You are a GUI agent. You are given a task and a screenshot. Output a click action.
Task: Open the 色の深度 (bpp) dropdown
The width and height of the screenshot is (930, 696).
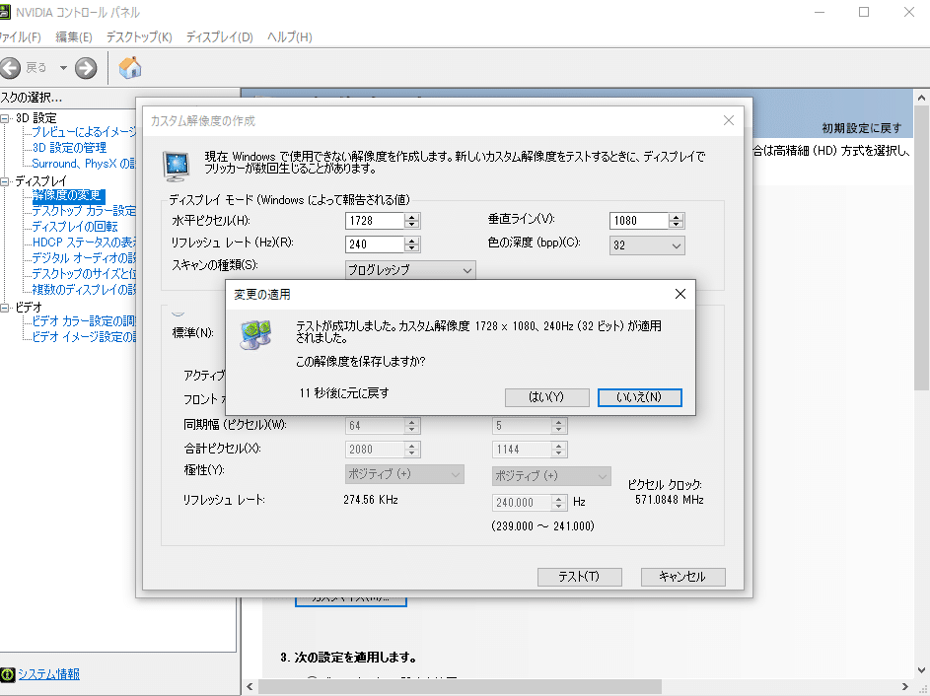[647, 245]
